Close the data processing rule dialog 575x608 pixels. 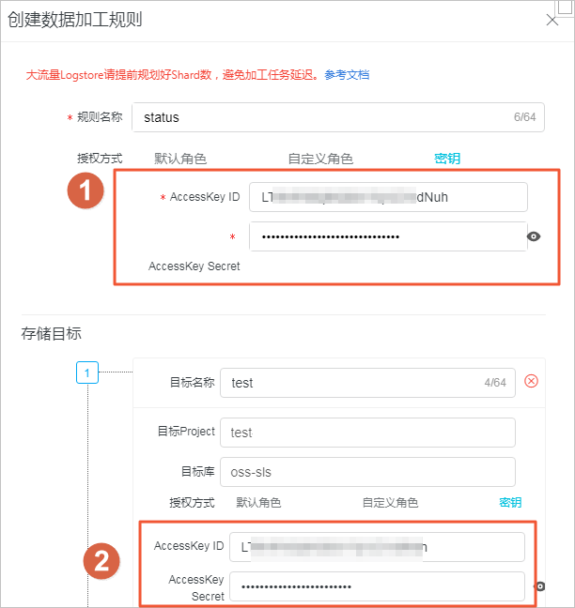click(x=552, y=20)
